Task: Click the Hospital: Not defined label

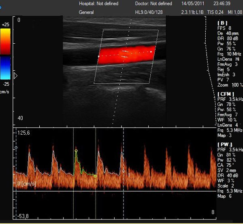Action: pyautogui.click(x=99, y=4)
